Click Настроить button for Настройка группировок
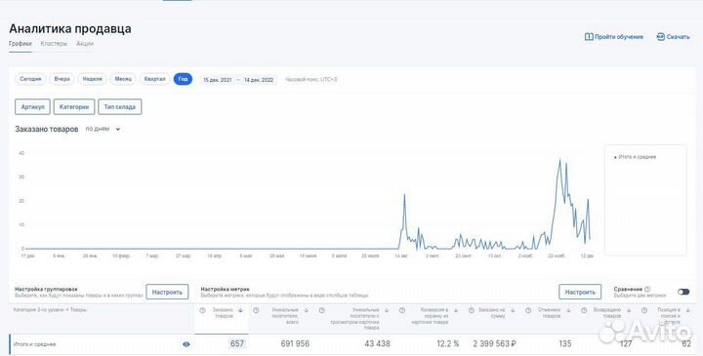Screen dimensions: 703x356 pyautogui.click(x=167, y=292)
